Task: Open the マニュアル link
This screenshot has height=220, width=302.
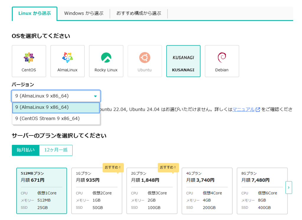Action: 243,110
